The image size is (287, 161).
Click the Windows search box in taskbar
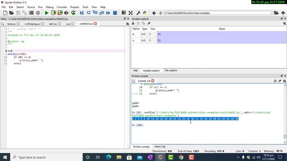47,157
